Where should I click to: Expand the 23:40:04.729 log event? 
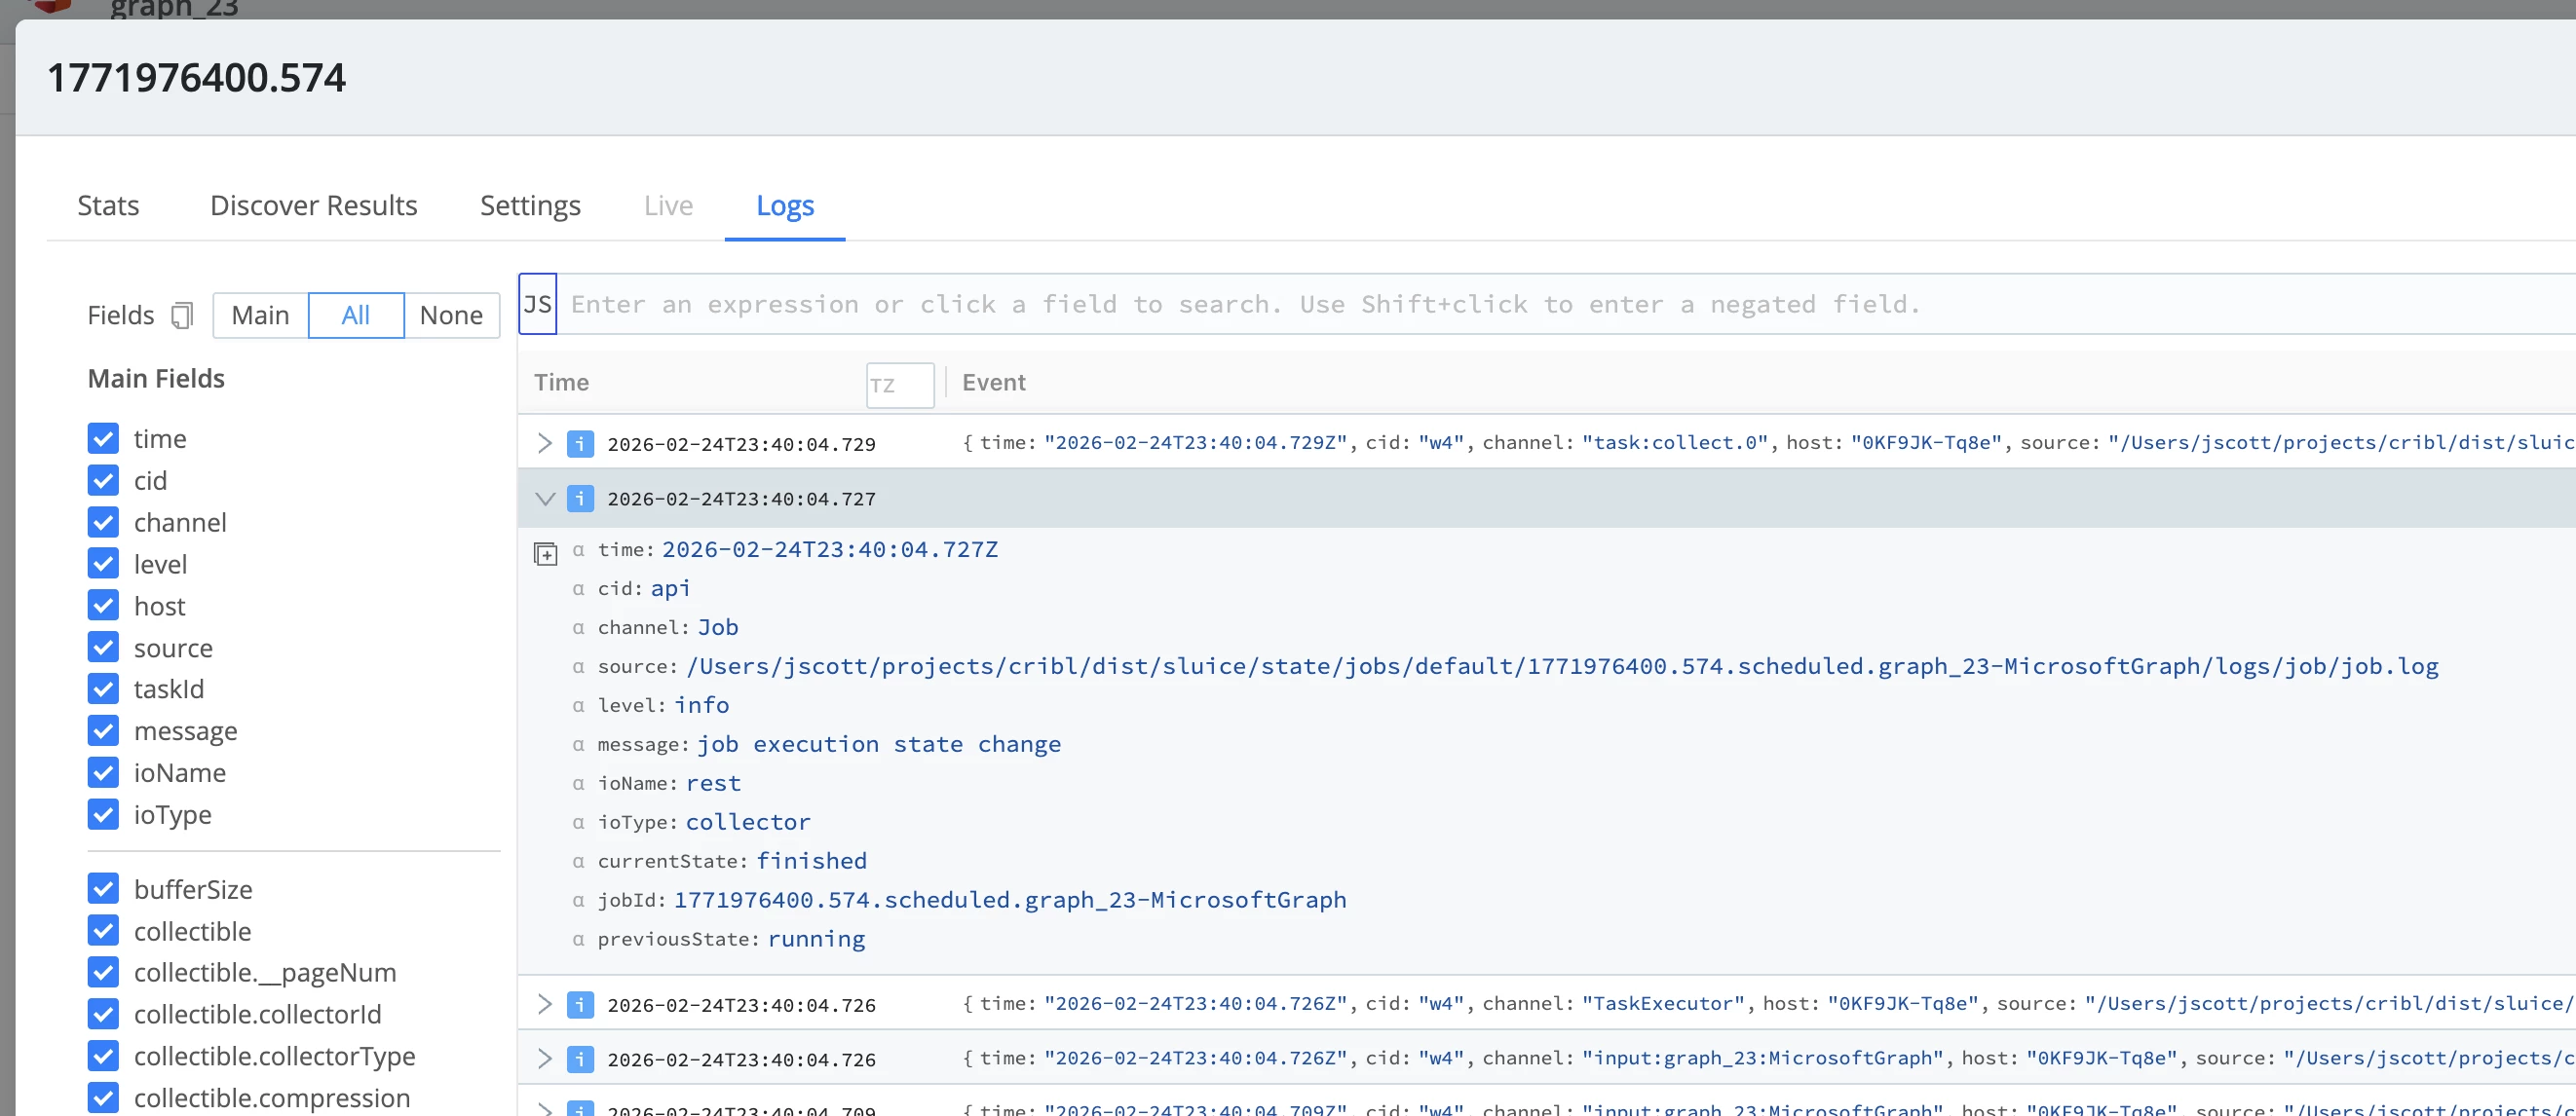545,444
